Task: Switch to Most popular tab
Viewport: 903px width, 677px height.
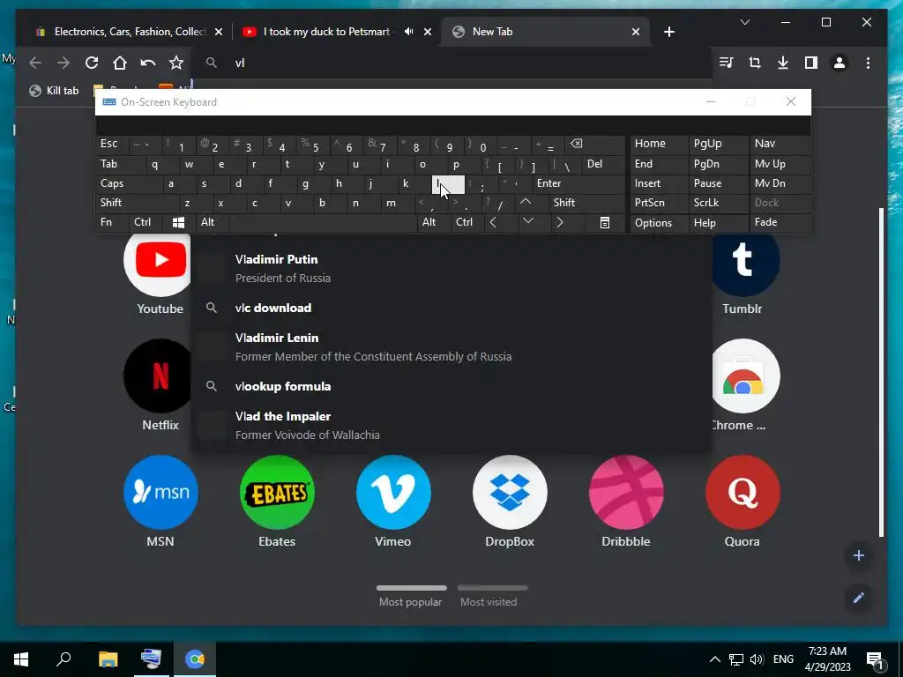Action: [411, 597]
